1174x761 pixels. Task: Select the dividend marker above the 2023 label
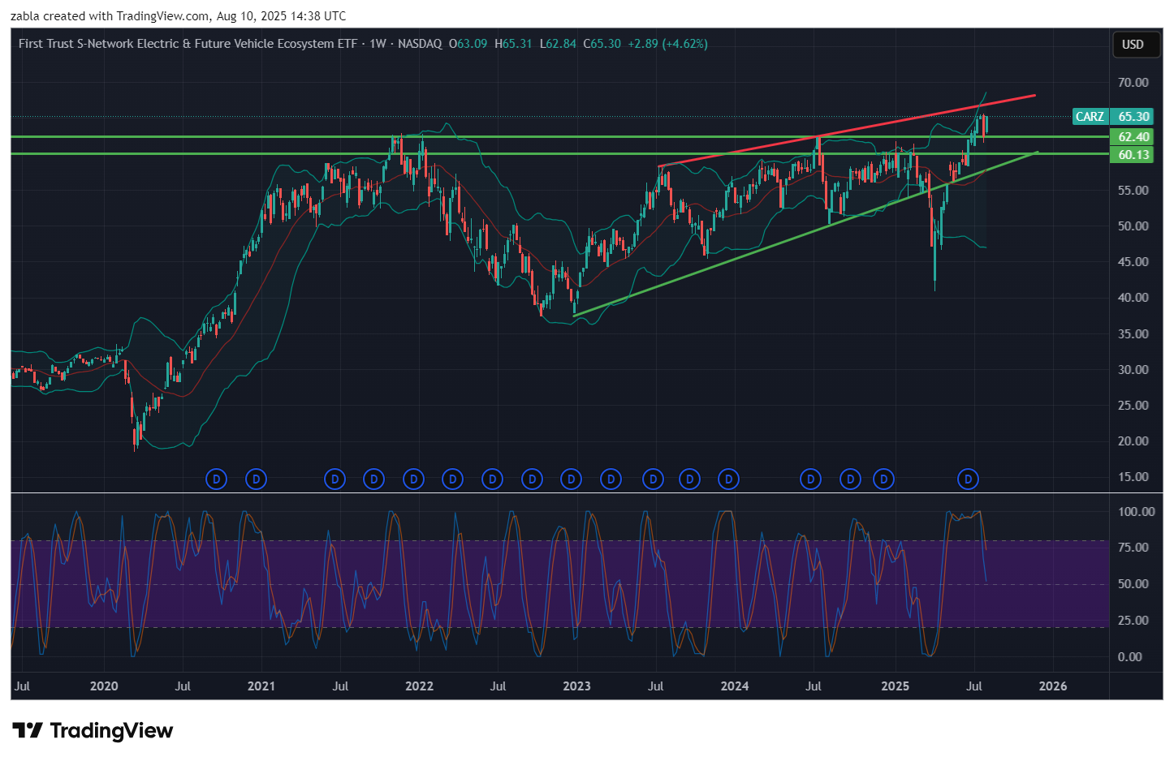[x=572, y=479]
